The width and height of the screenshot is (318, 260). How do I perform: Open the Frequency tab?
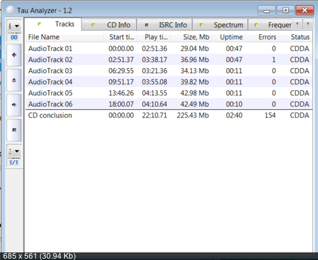270,25
